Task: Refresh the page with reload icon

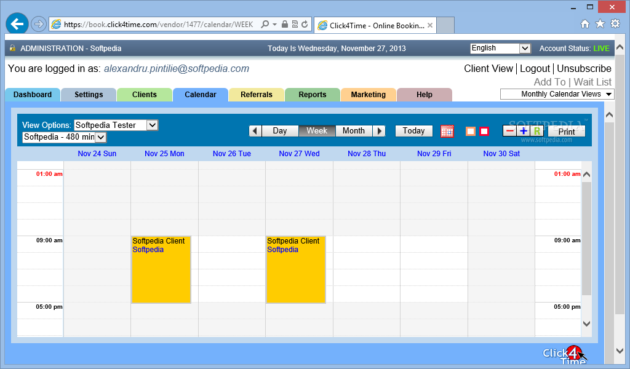Action: pyautogui.click(x=305, y=24)
